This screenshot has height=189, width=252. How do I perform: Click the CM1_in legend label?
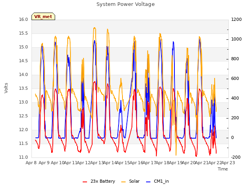point(161,181)
